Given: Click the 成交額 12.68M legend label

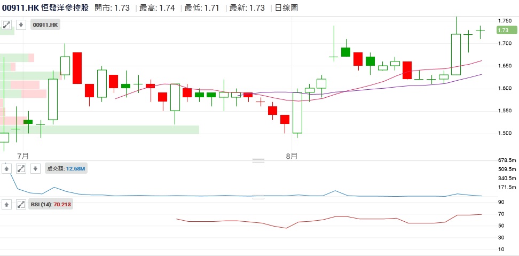Looking at the screenshot, I should pyautogui.click(x=66, y=168).
